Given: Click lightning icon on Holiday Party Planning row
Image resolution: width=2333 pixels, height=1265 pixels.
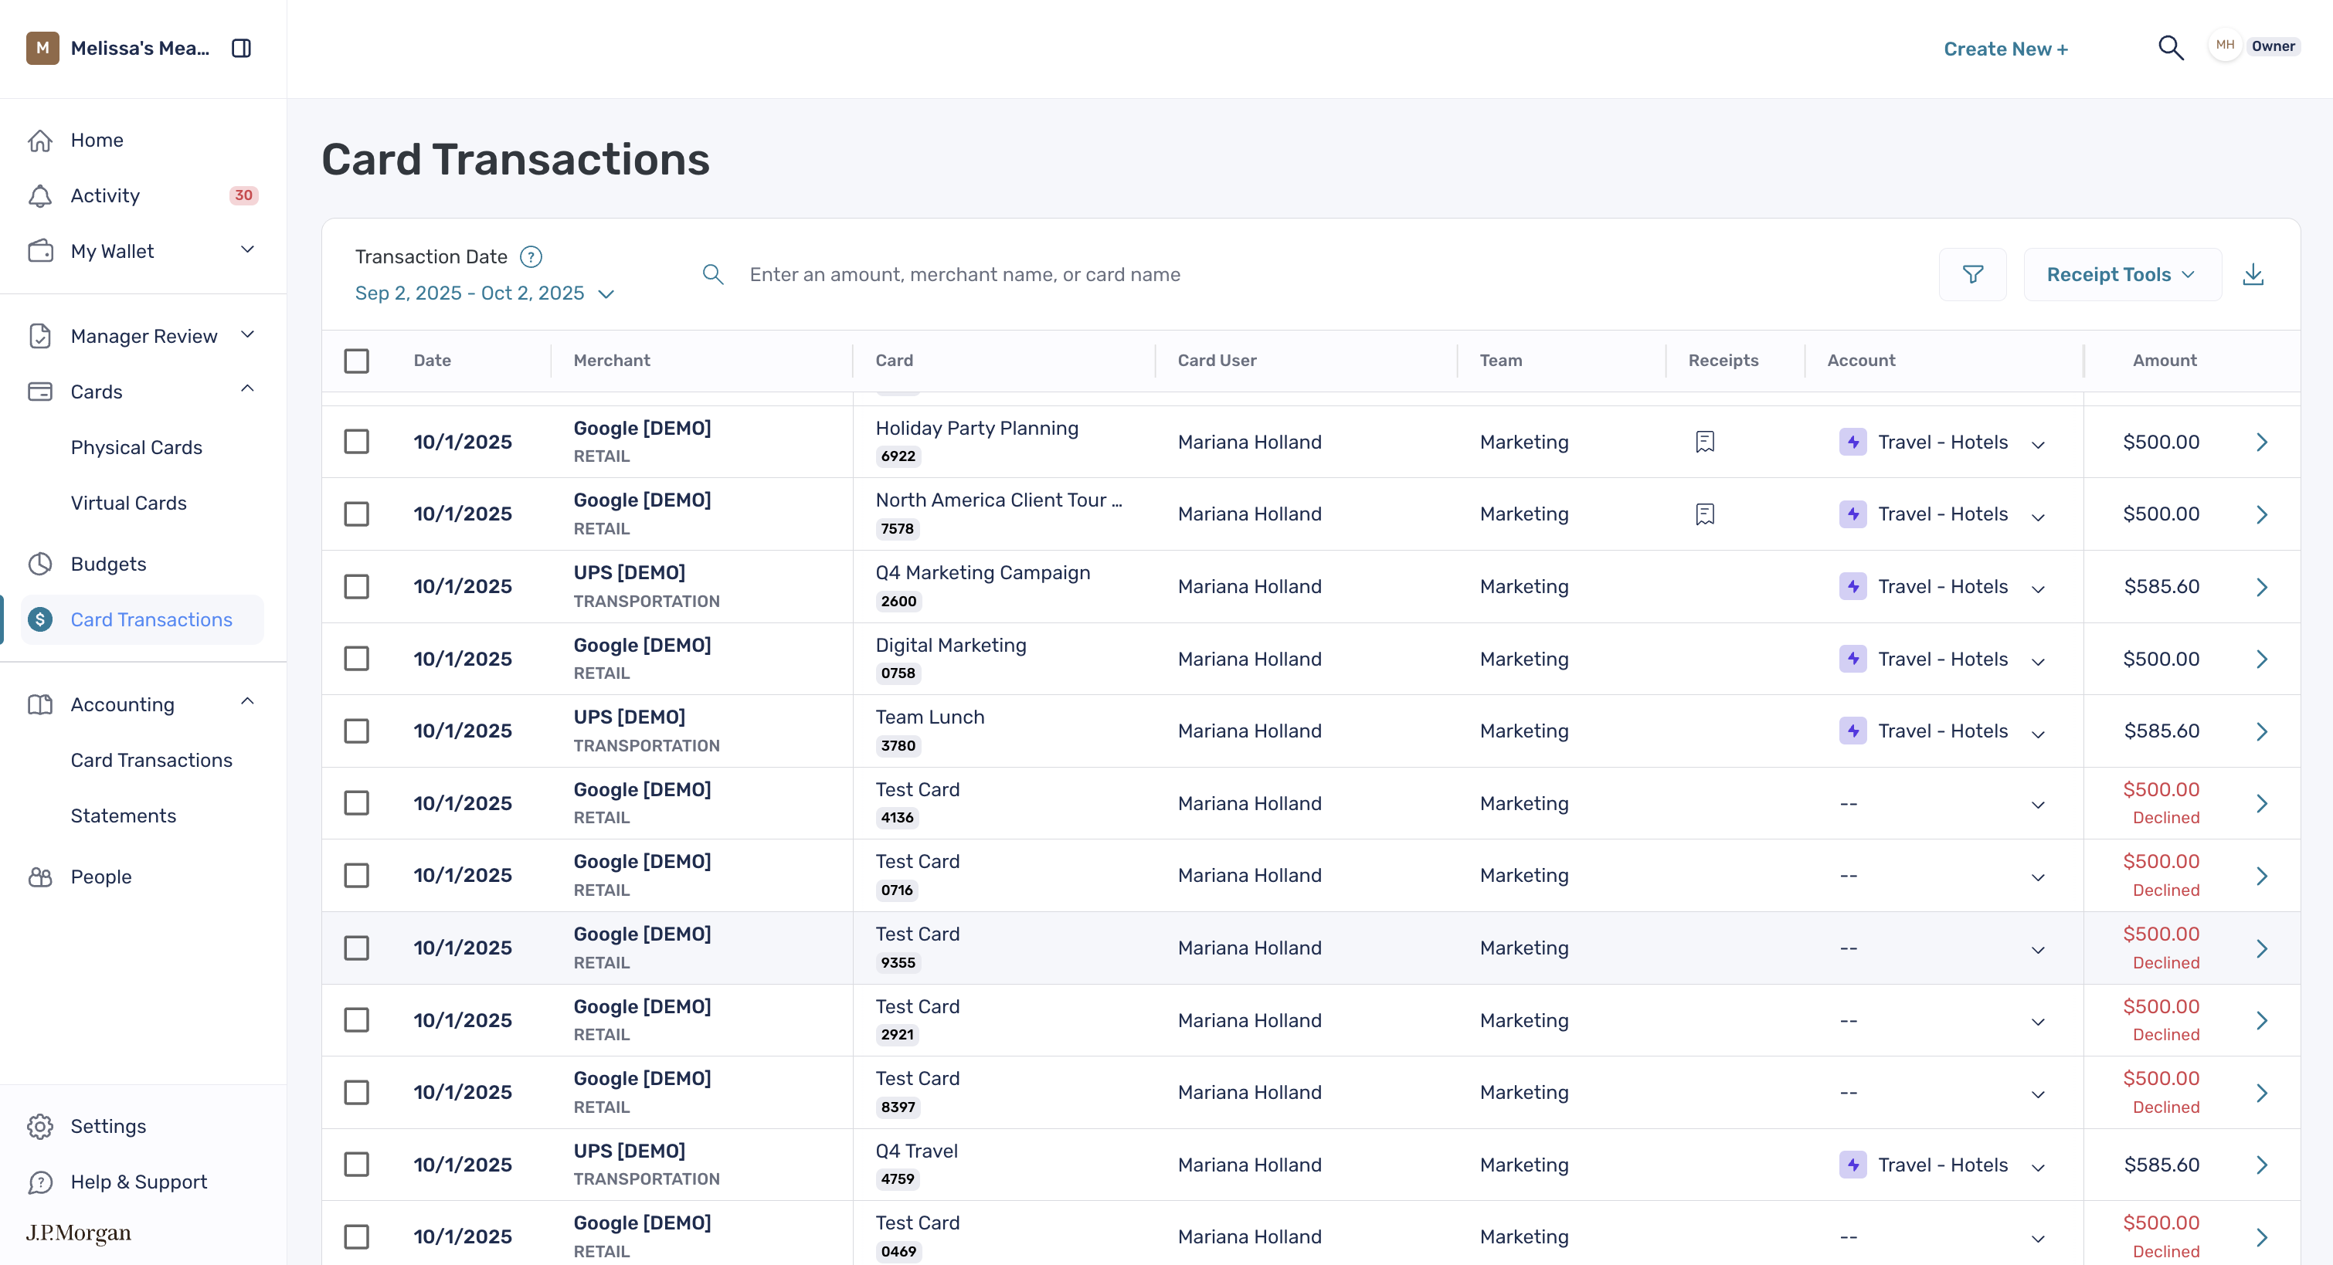Looking at the screenshot, I should coord(1853,442).
